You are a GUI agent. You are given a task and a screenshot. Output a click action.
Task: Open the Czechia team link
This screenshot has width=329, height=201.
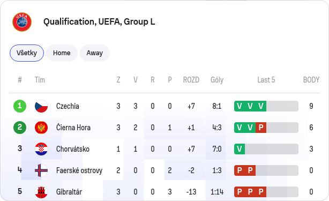(68, 106)
